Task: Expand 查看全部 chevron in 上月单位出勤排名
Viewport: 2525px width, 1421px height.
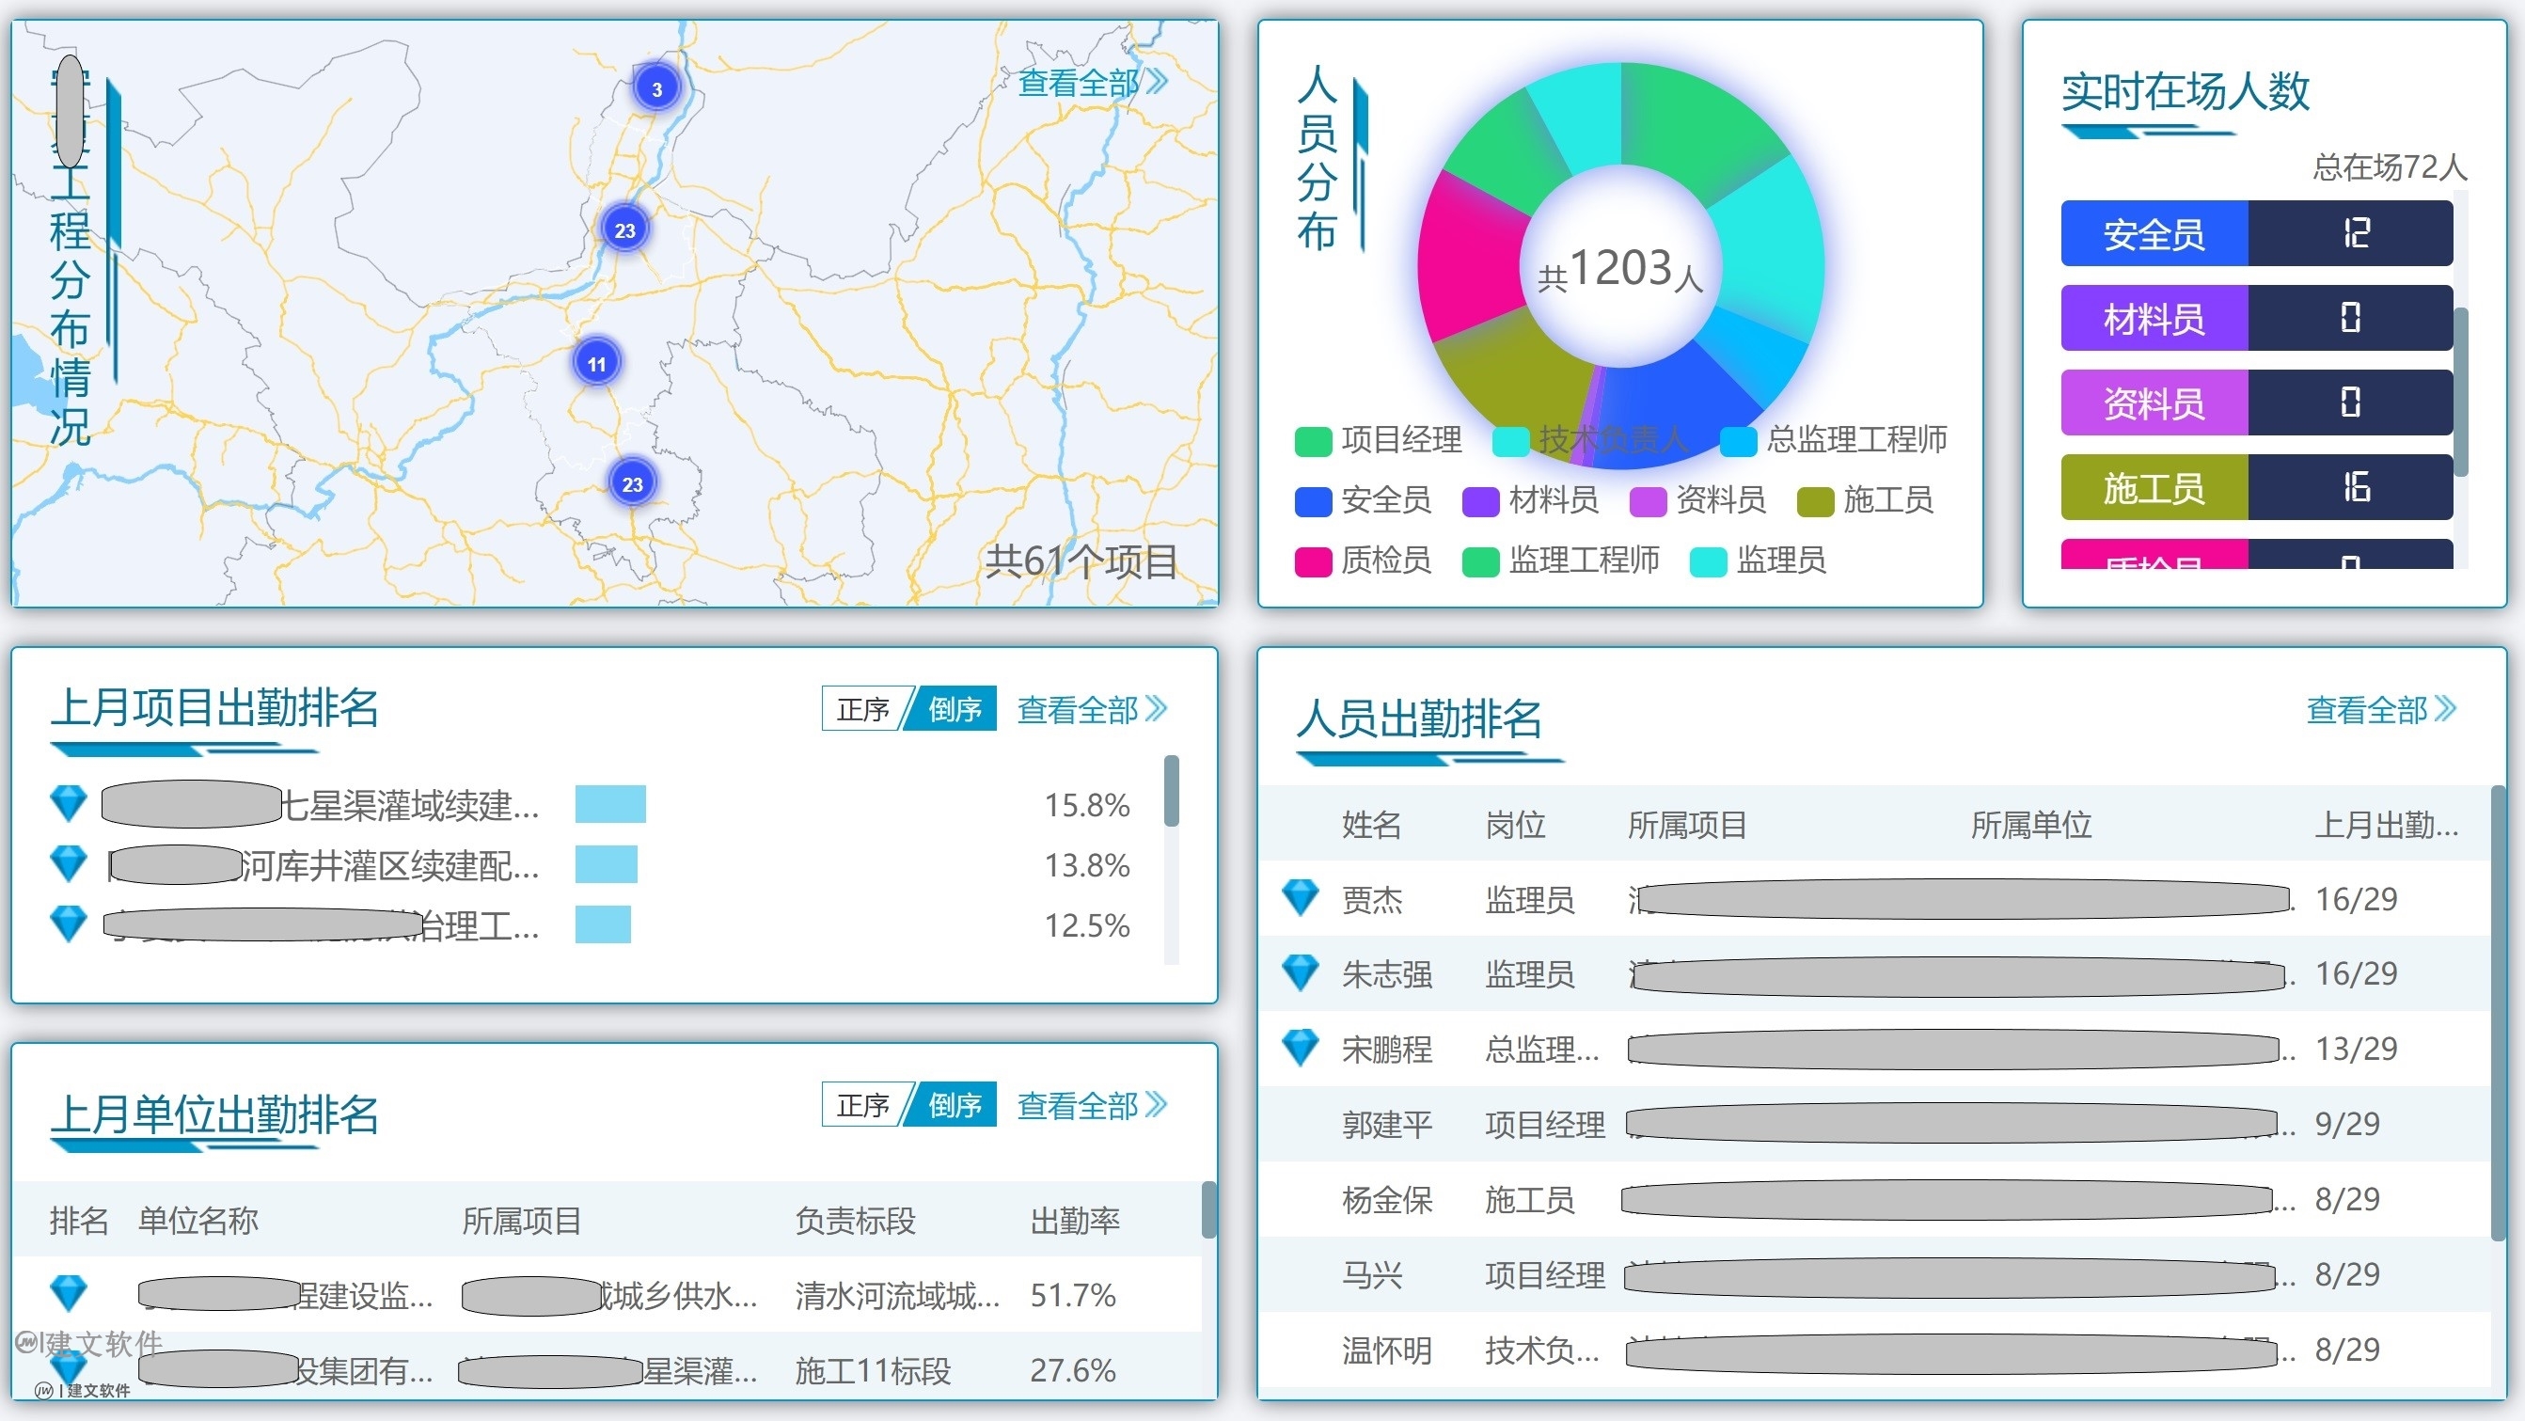Action: click(x=1155, y=1105)
